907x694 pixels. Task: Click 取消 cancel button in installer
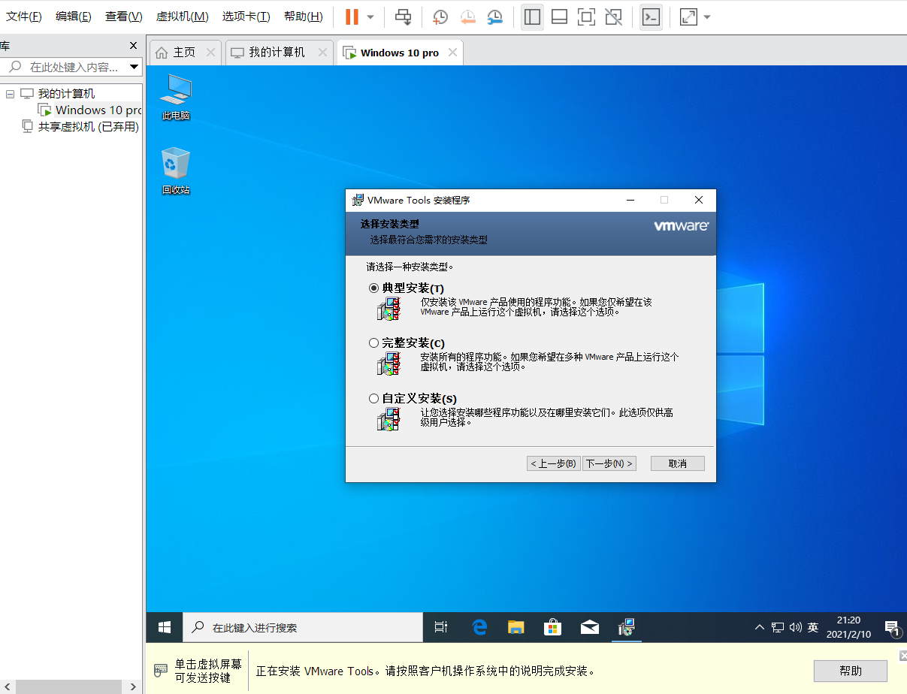[678, 463]
